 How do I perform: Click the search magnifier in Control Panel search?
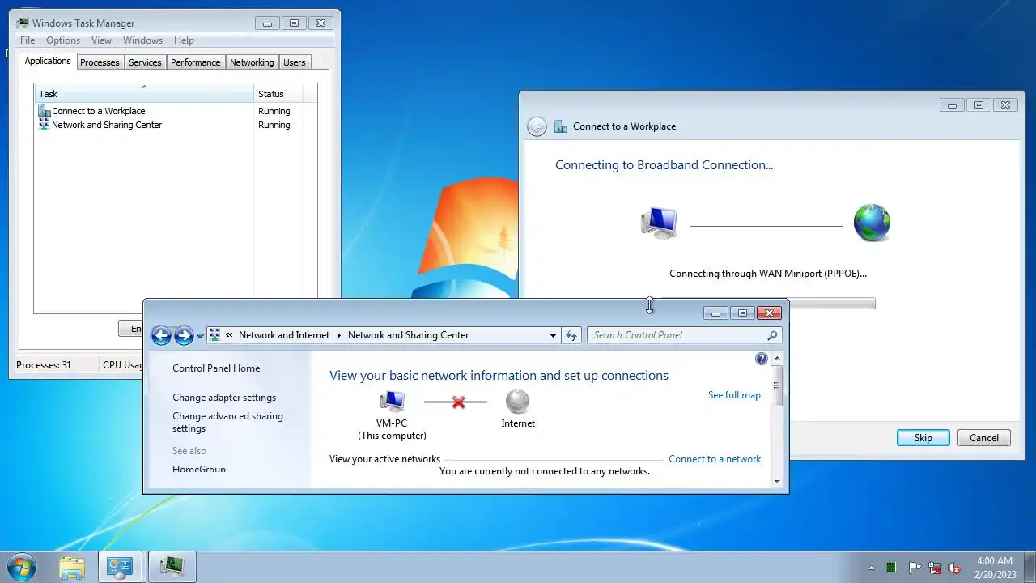(772, 335)
